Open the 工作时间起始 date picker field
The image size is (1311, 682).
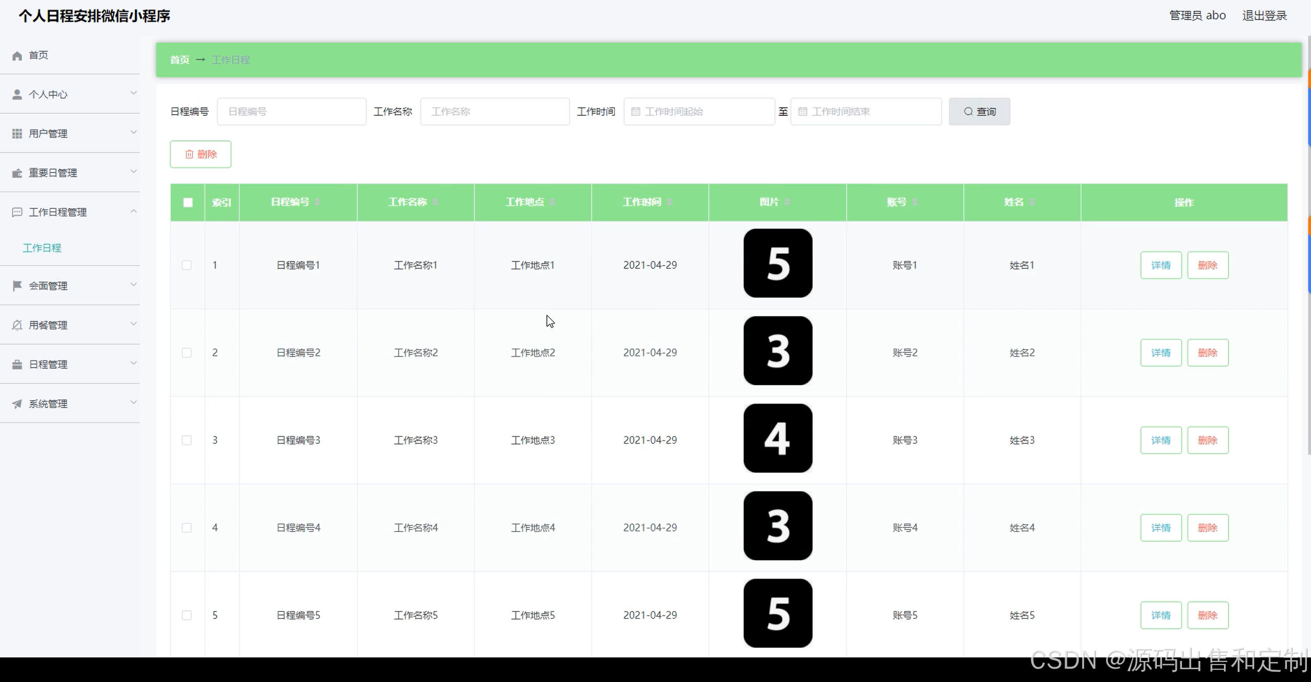click(699, 112)
